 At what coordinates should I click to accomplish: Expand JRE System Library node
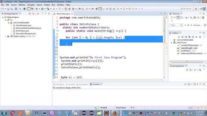[x=6, y=36]
